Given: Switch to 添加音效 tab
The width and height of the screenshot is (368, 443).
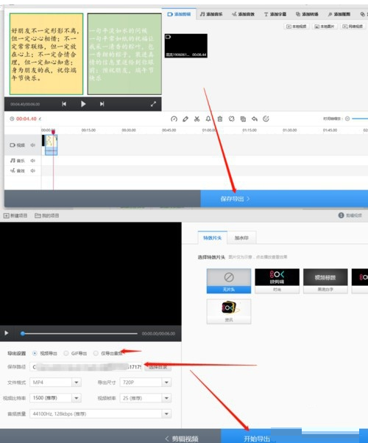Looking at the screenshot, I should (x=243, y=14).
